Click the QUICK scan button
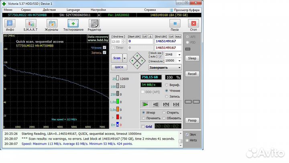Screen dimensions: 289x163 [x=118, y=68]
